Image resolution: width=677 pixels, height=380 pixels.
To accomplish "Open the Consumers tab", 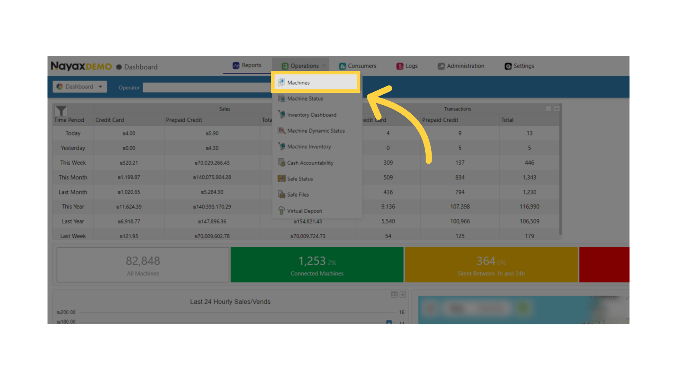I will tap(358, 66).
